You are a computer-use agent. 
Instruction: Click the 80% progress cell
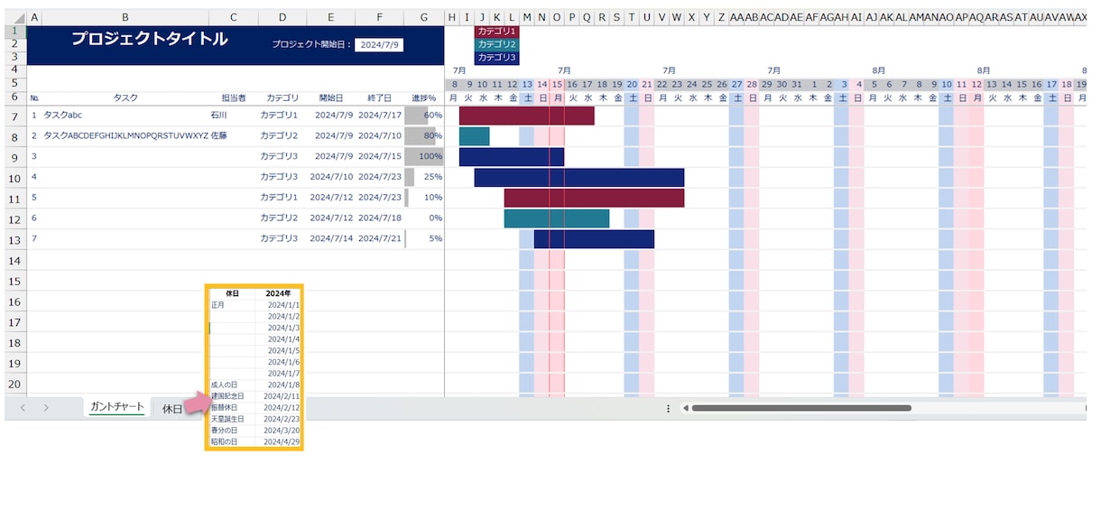click(424, 136)
